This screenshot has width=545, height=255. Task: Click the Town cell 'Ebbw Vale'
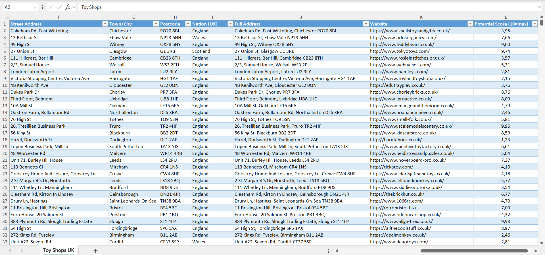pyautogui.click(x=134, y=37)
